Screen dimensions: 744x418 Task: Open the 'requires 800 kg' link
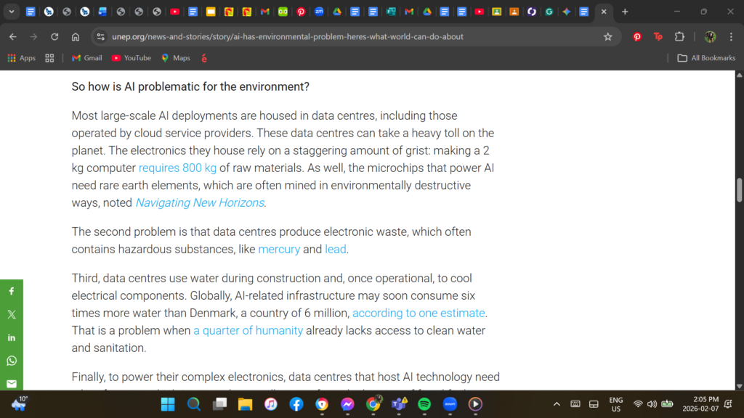point(177,168)
